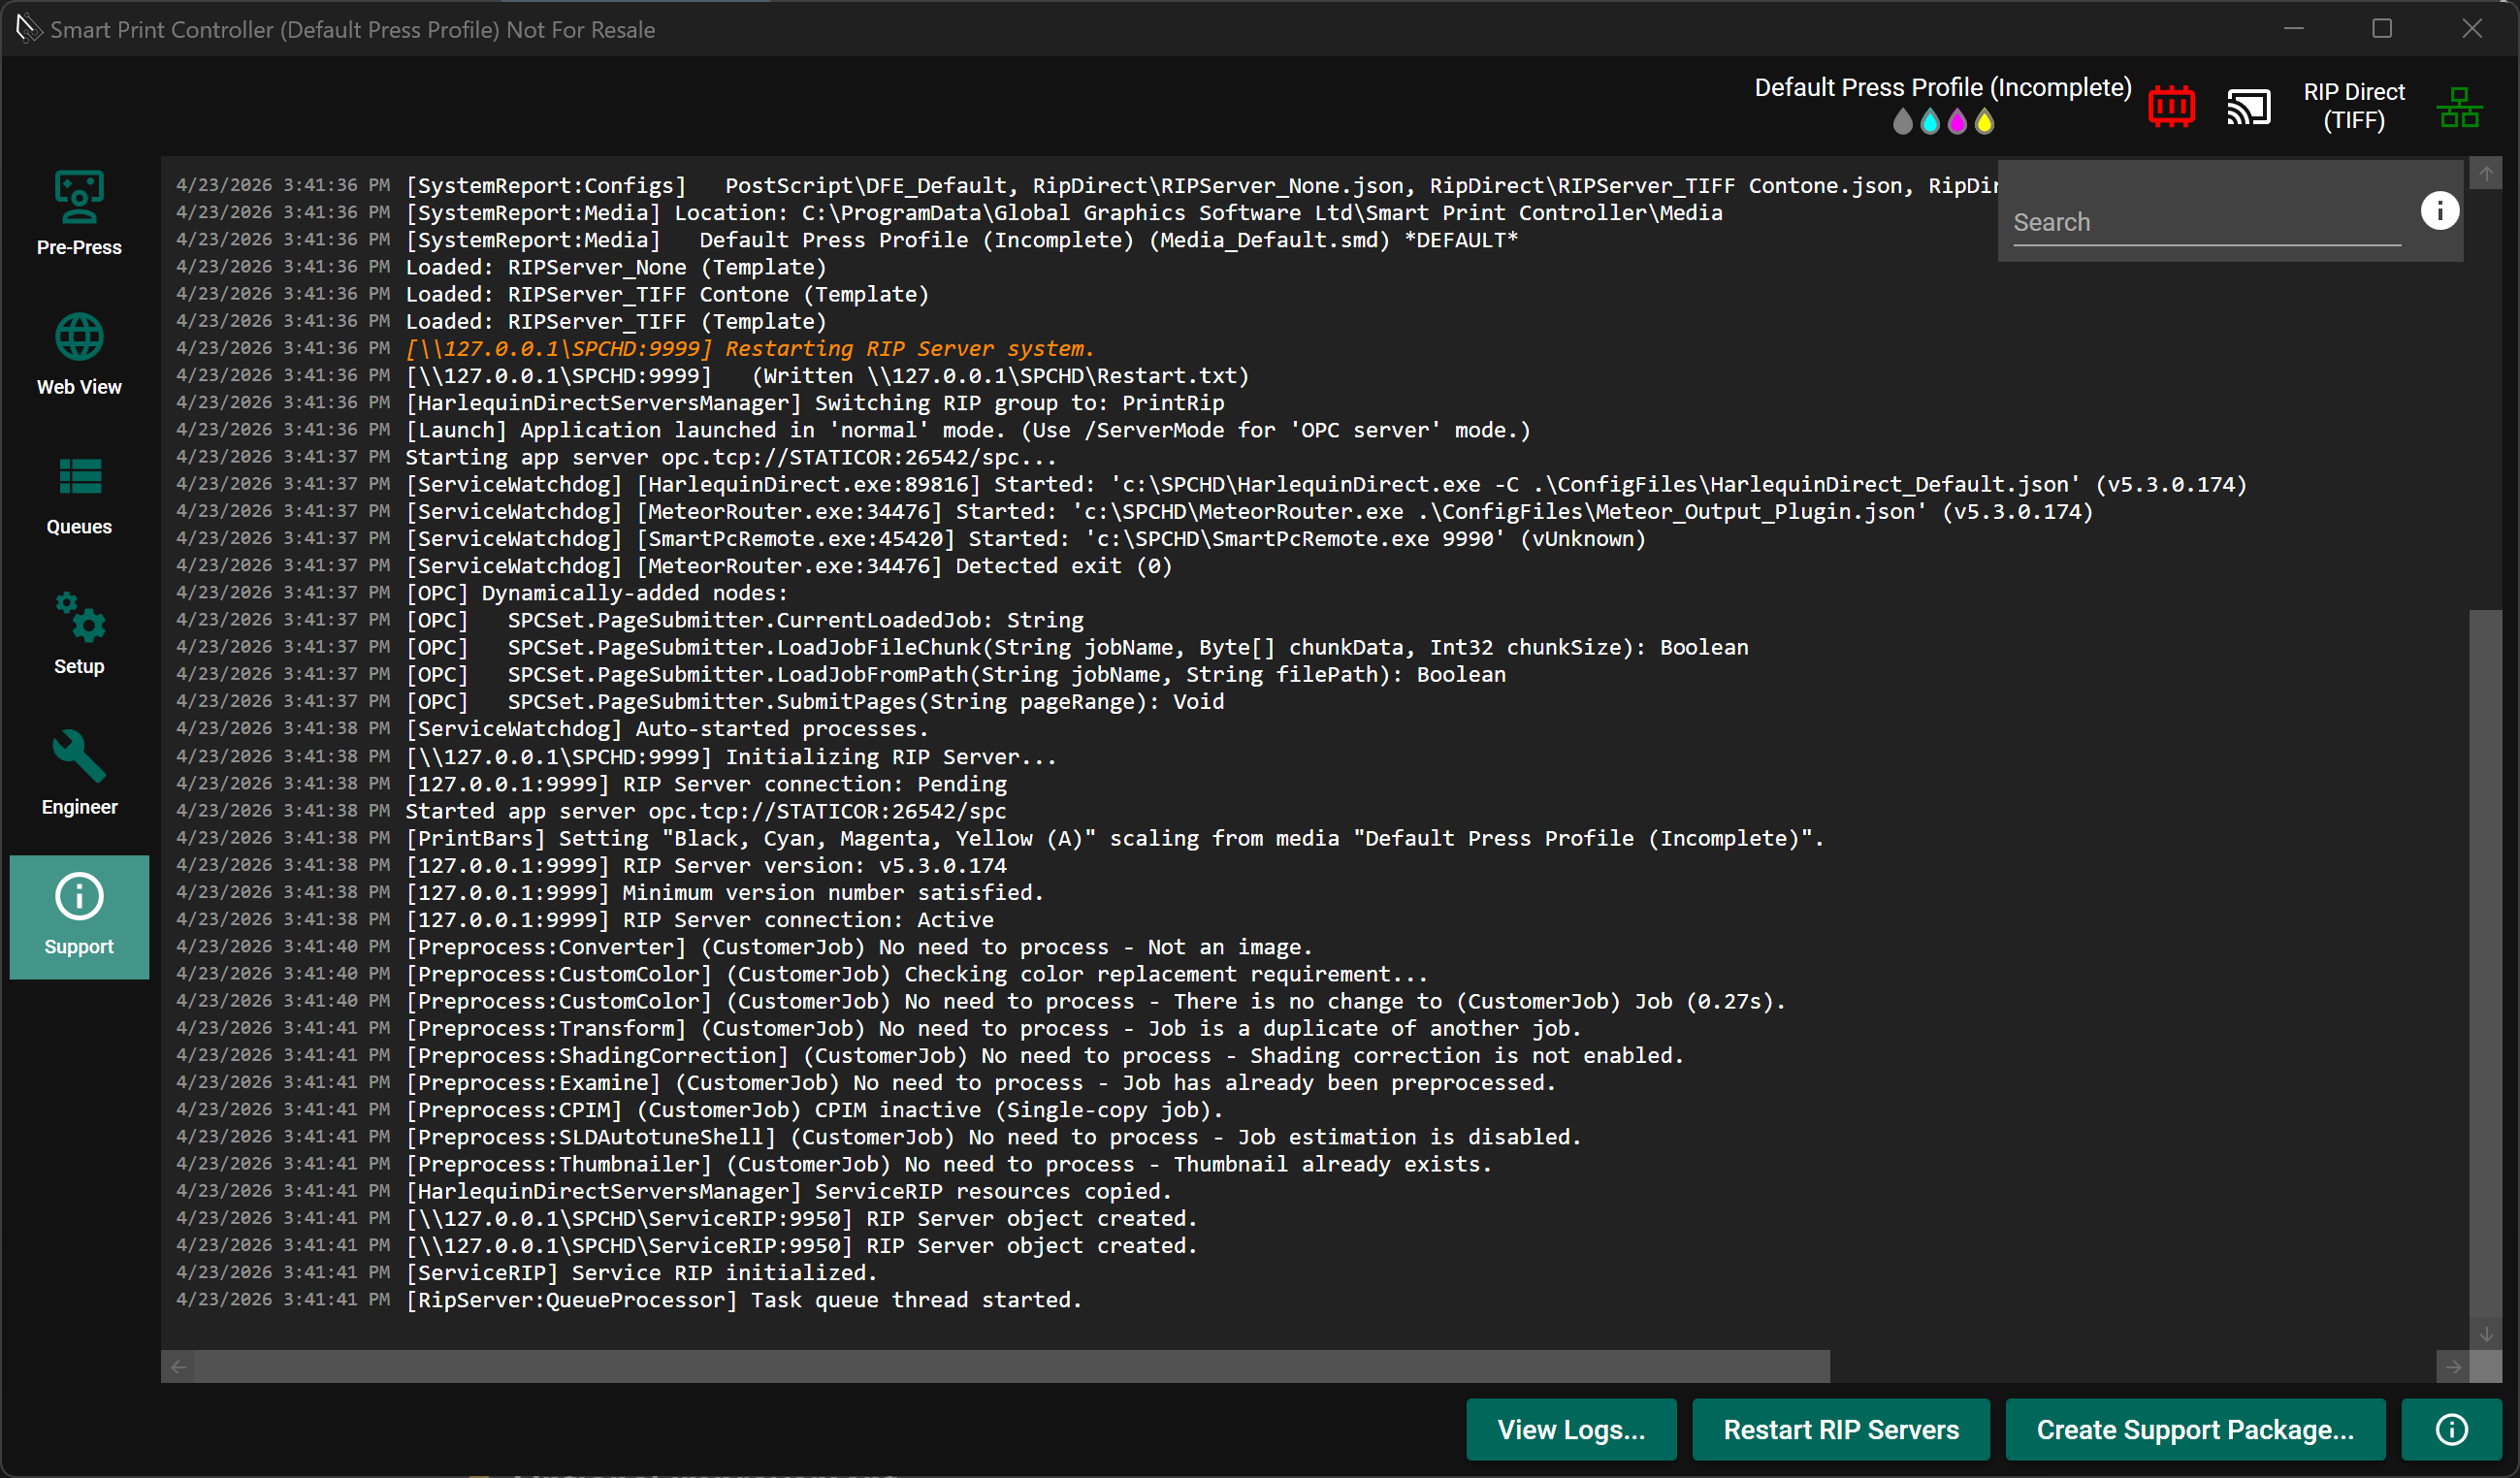Click the log scroll up arrow

[x=2486, y=174]
